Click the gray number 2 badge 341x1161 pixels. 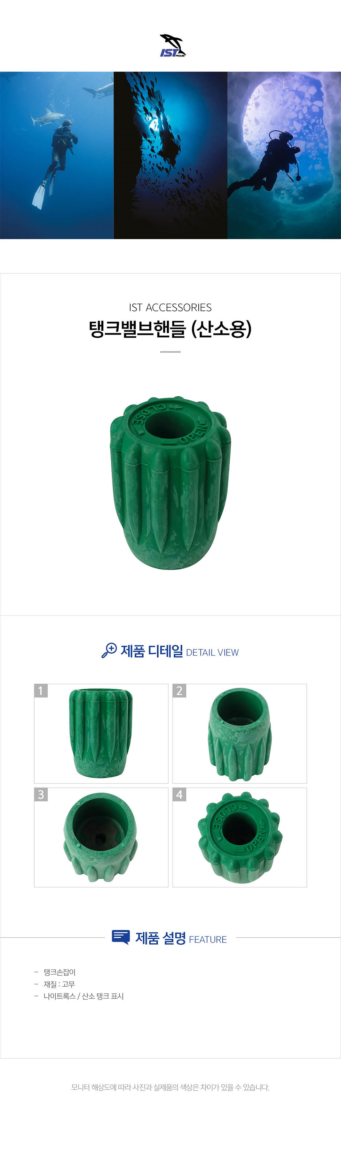pyautogui.click(x=180, y=691)
